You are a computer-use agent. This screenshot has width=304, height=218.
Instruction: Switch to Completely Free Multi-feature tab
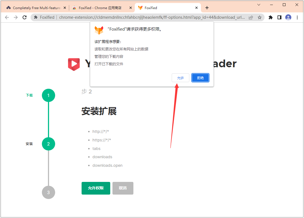[36, 8]
